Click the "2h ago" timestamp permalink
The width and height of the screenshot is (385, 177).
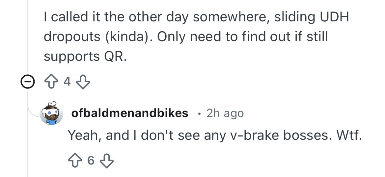coord(225,113)
